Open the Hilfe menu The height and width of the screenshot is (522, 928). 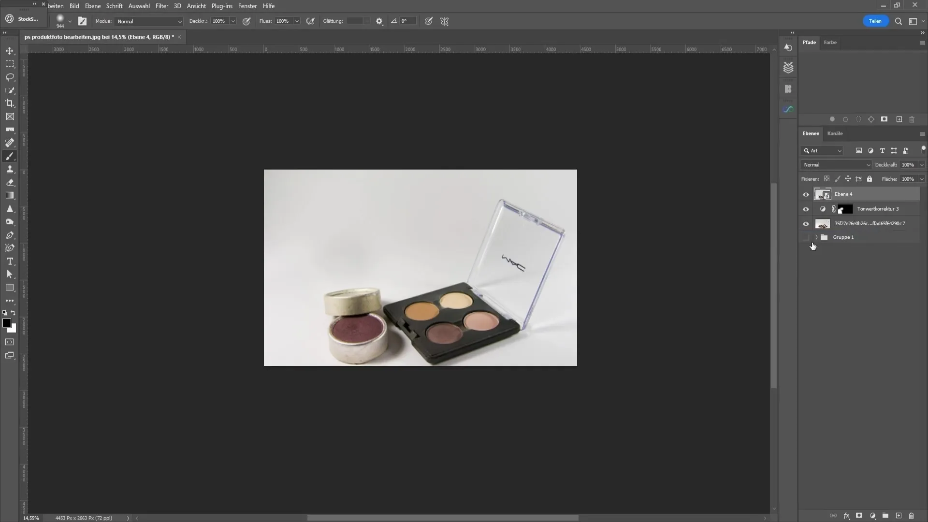click(269, 6)
